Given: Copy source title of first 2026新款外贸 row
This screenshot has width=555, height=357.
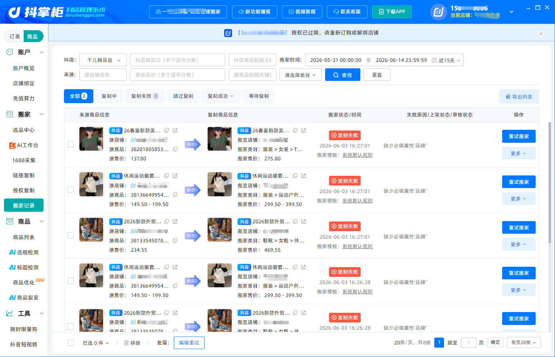Looking at the screenshot, I should click(167, 221).
